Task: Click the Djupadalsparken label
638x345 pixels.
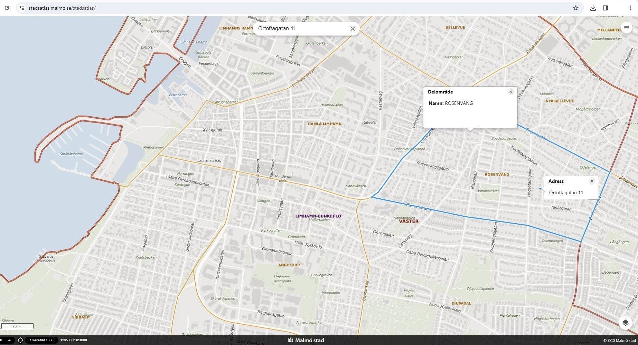Action: click(x=480, y=289)
